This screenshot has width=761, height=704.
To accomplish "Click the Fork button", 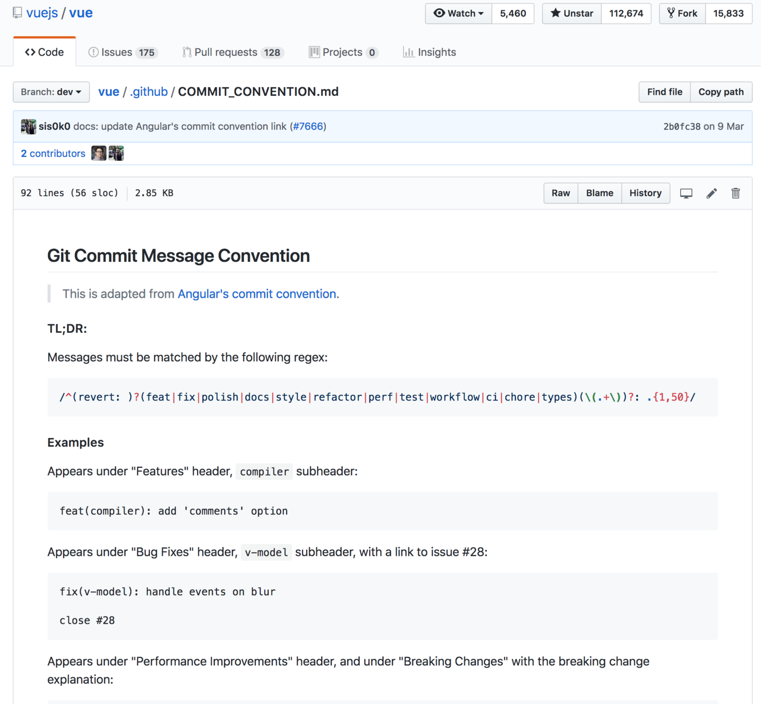I will 682,14.
